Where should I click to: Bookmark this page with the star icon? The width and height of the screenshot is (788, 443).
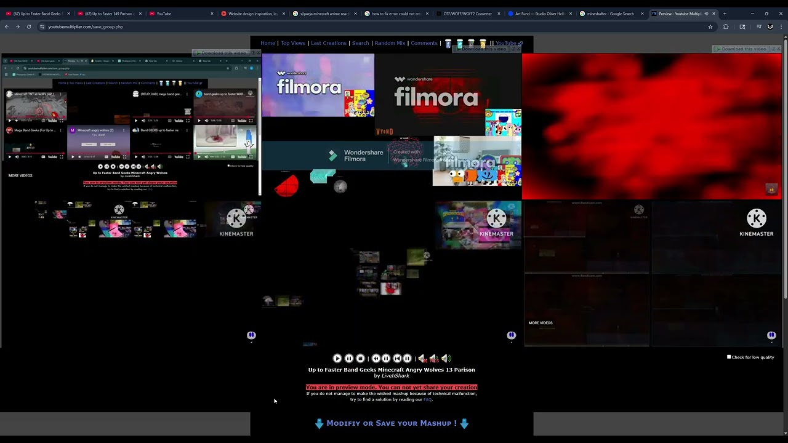pos(710,27)
